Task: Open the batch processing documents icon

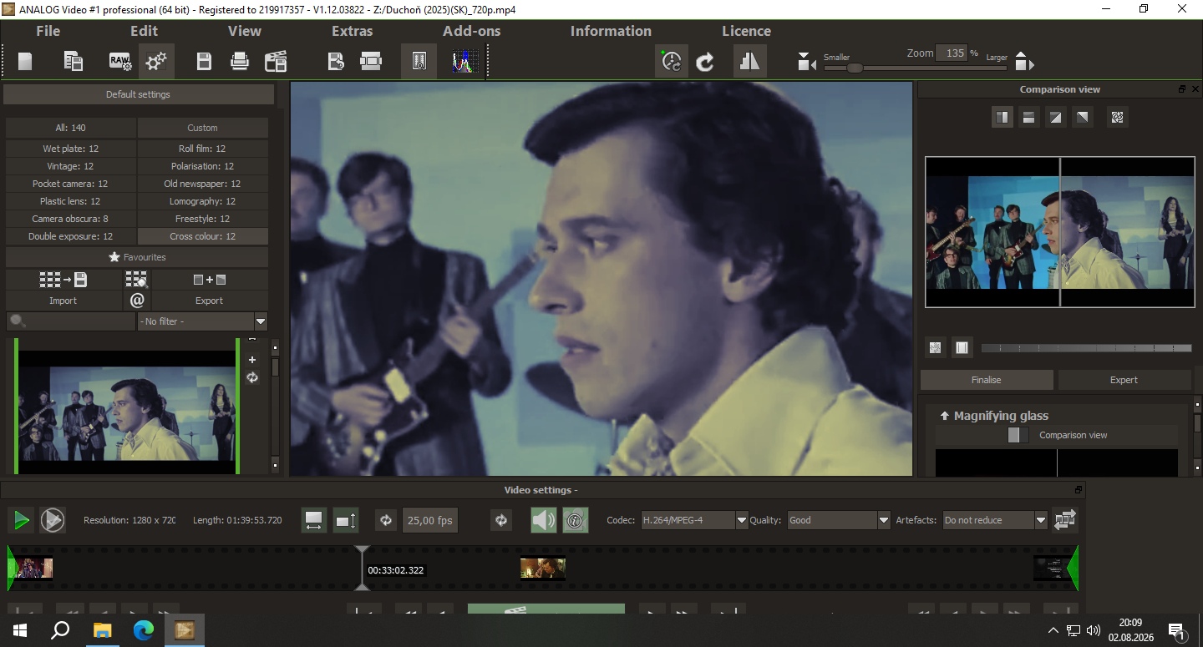Action: tap(74, 61)
